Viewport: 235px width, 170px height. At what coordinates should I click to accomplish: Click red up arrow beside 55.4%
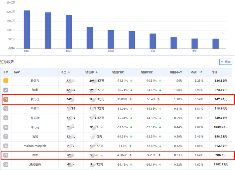pyautogui.click(x=159, y=99)
